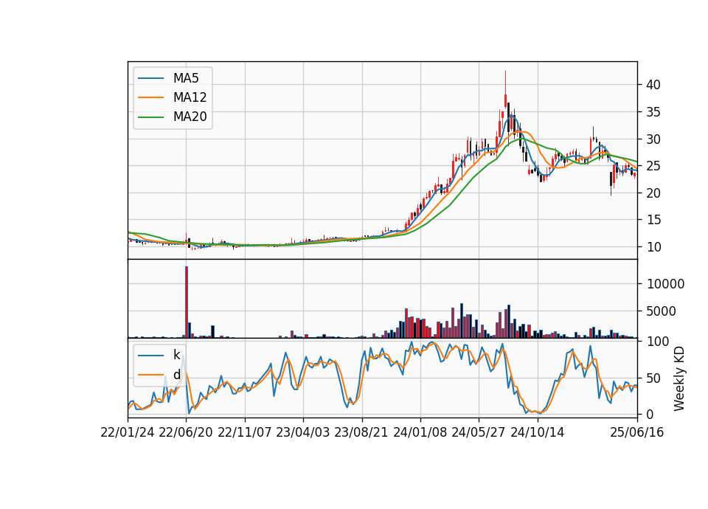Click the 22/06/20 date tick label
This screenshot has width=708, height=509.
coord(186,433)
